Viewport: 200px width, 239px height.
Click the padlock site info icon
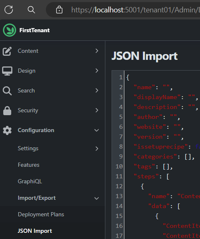[x=59, y=10]
